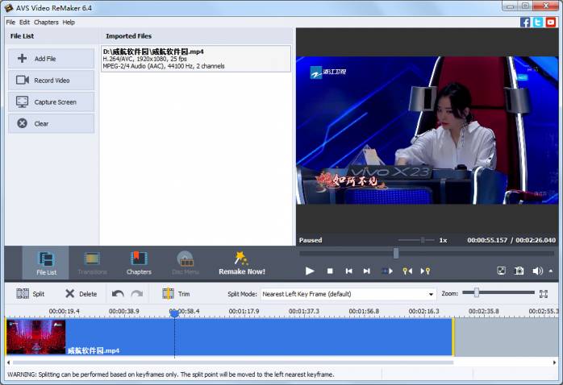This screenshot has height=385, width=563.
Task: Stop video playback
Action: 330,271
